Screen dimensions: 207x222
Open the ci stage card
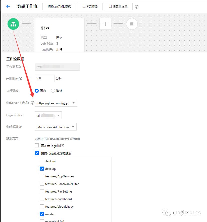coord(59,35)
